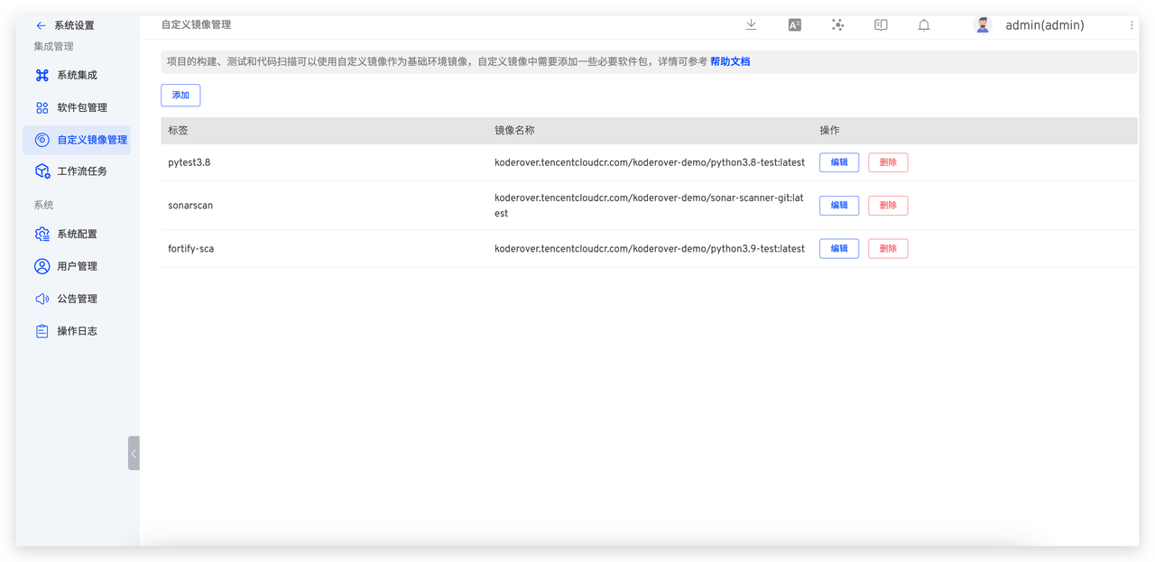
Task: Select 操作日志 in sidebar
Action: click(x=77, y=331)
